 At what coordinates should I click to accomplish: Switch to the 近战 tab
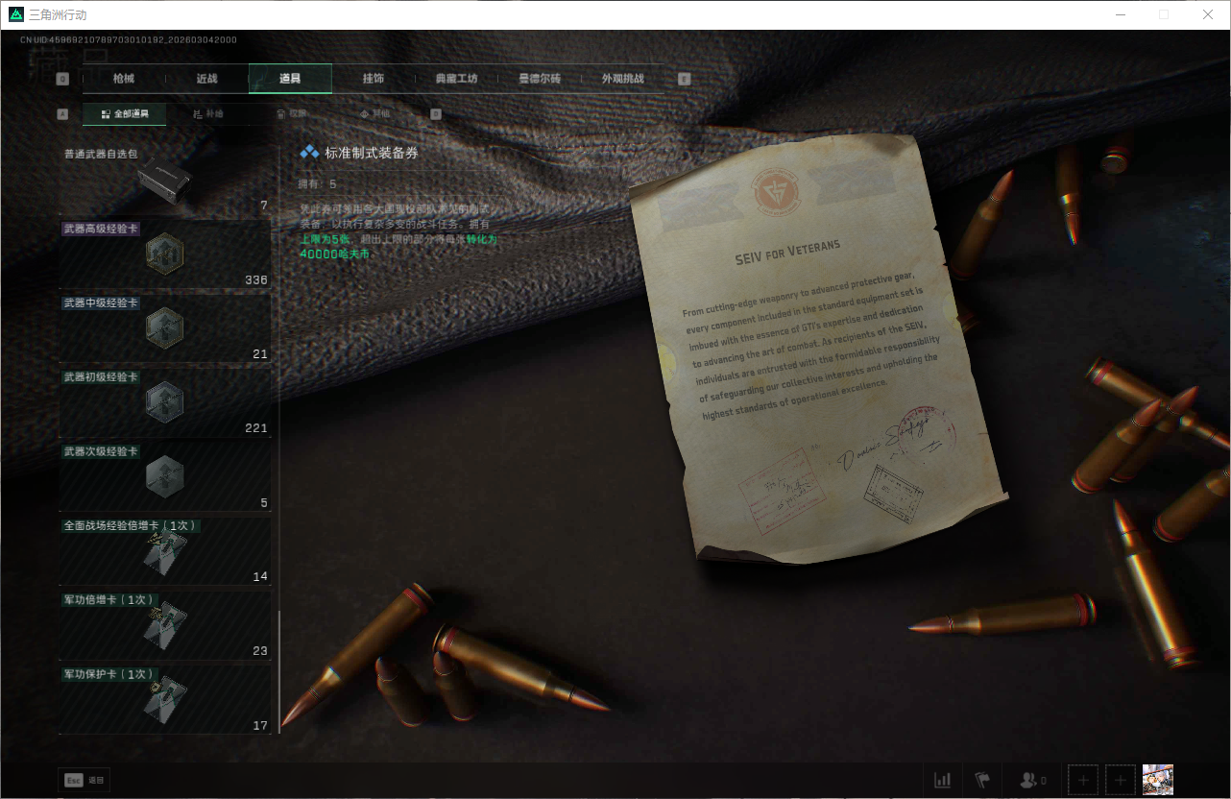pos(206,79)
